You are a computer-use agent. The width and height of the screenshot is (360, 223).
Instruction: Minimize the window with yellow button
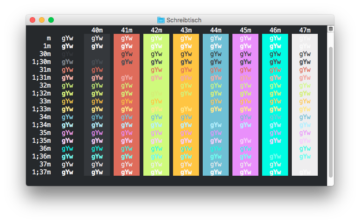(x=42, y=20)
